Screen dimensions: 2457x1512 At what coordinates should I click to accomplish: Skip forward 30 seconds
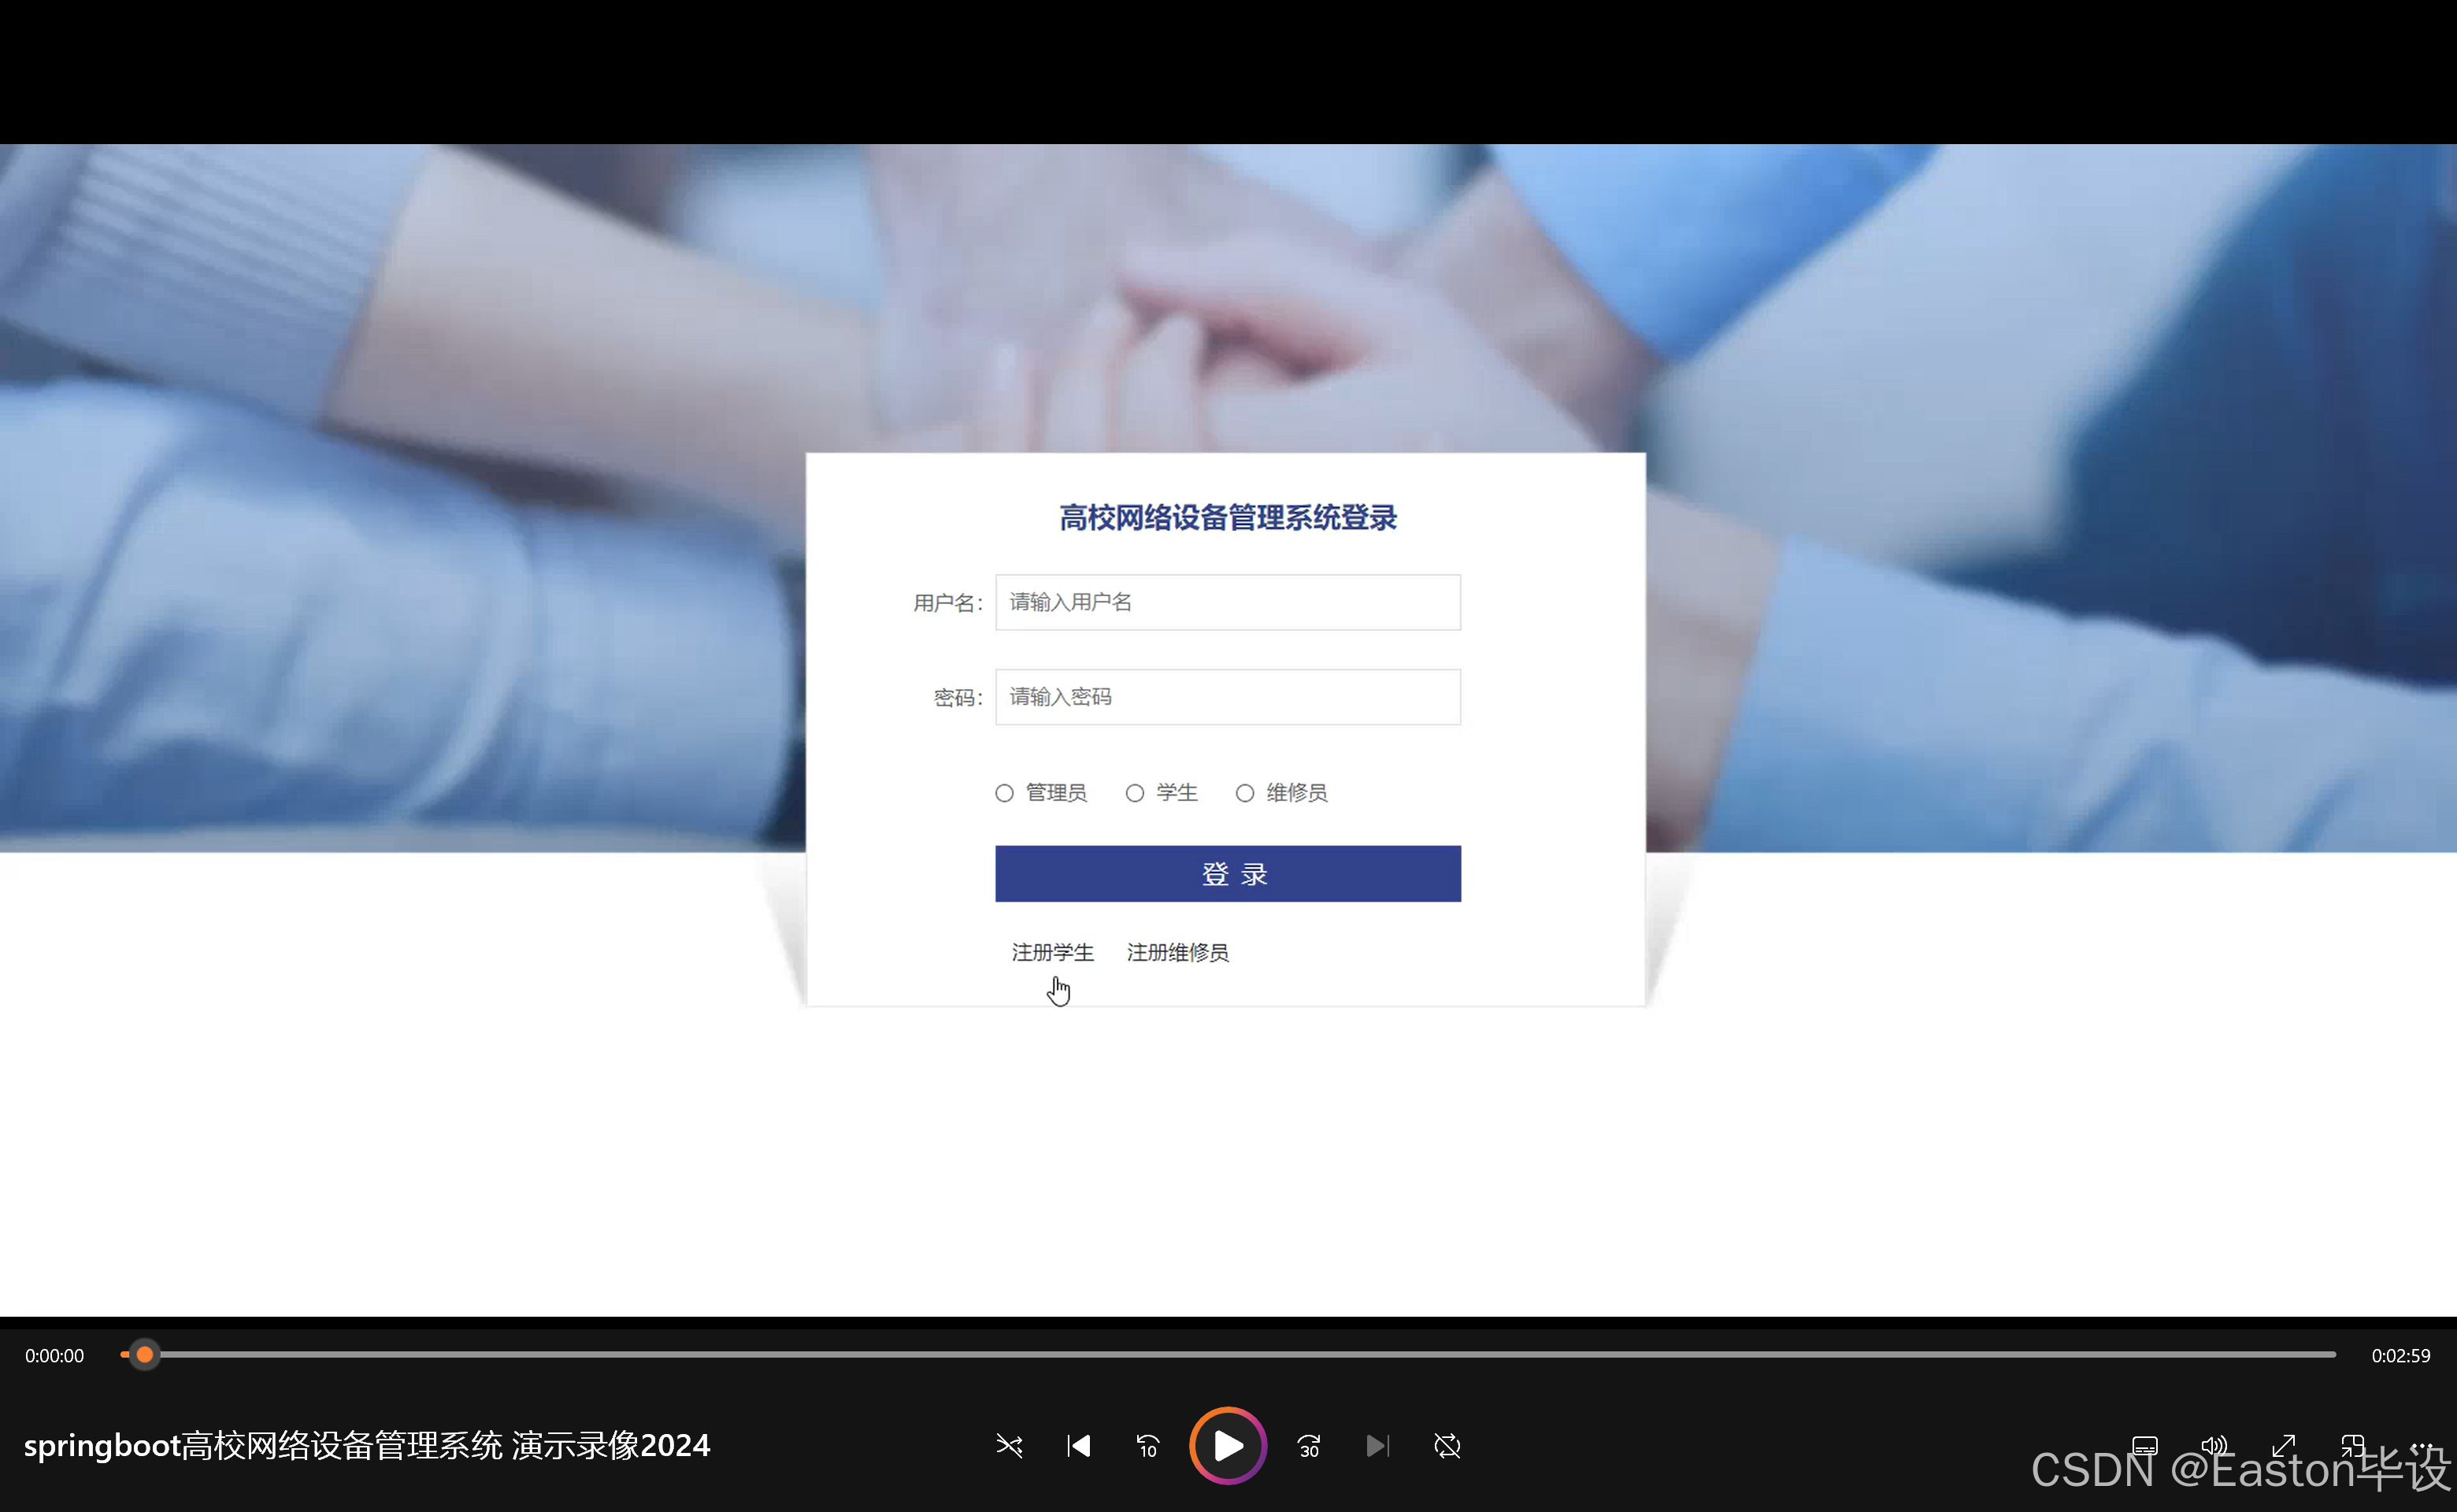pos(1308,1446)
